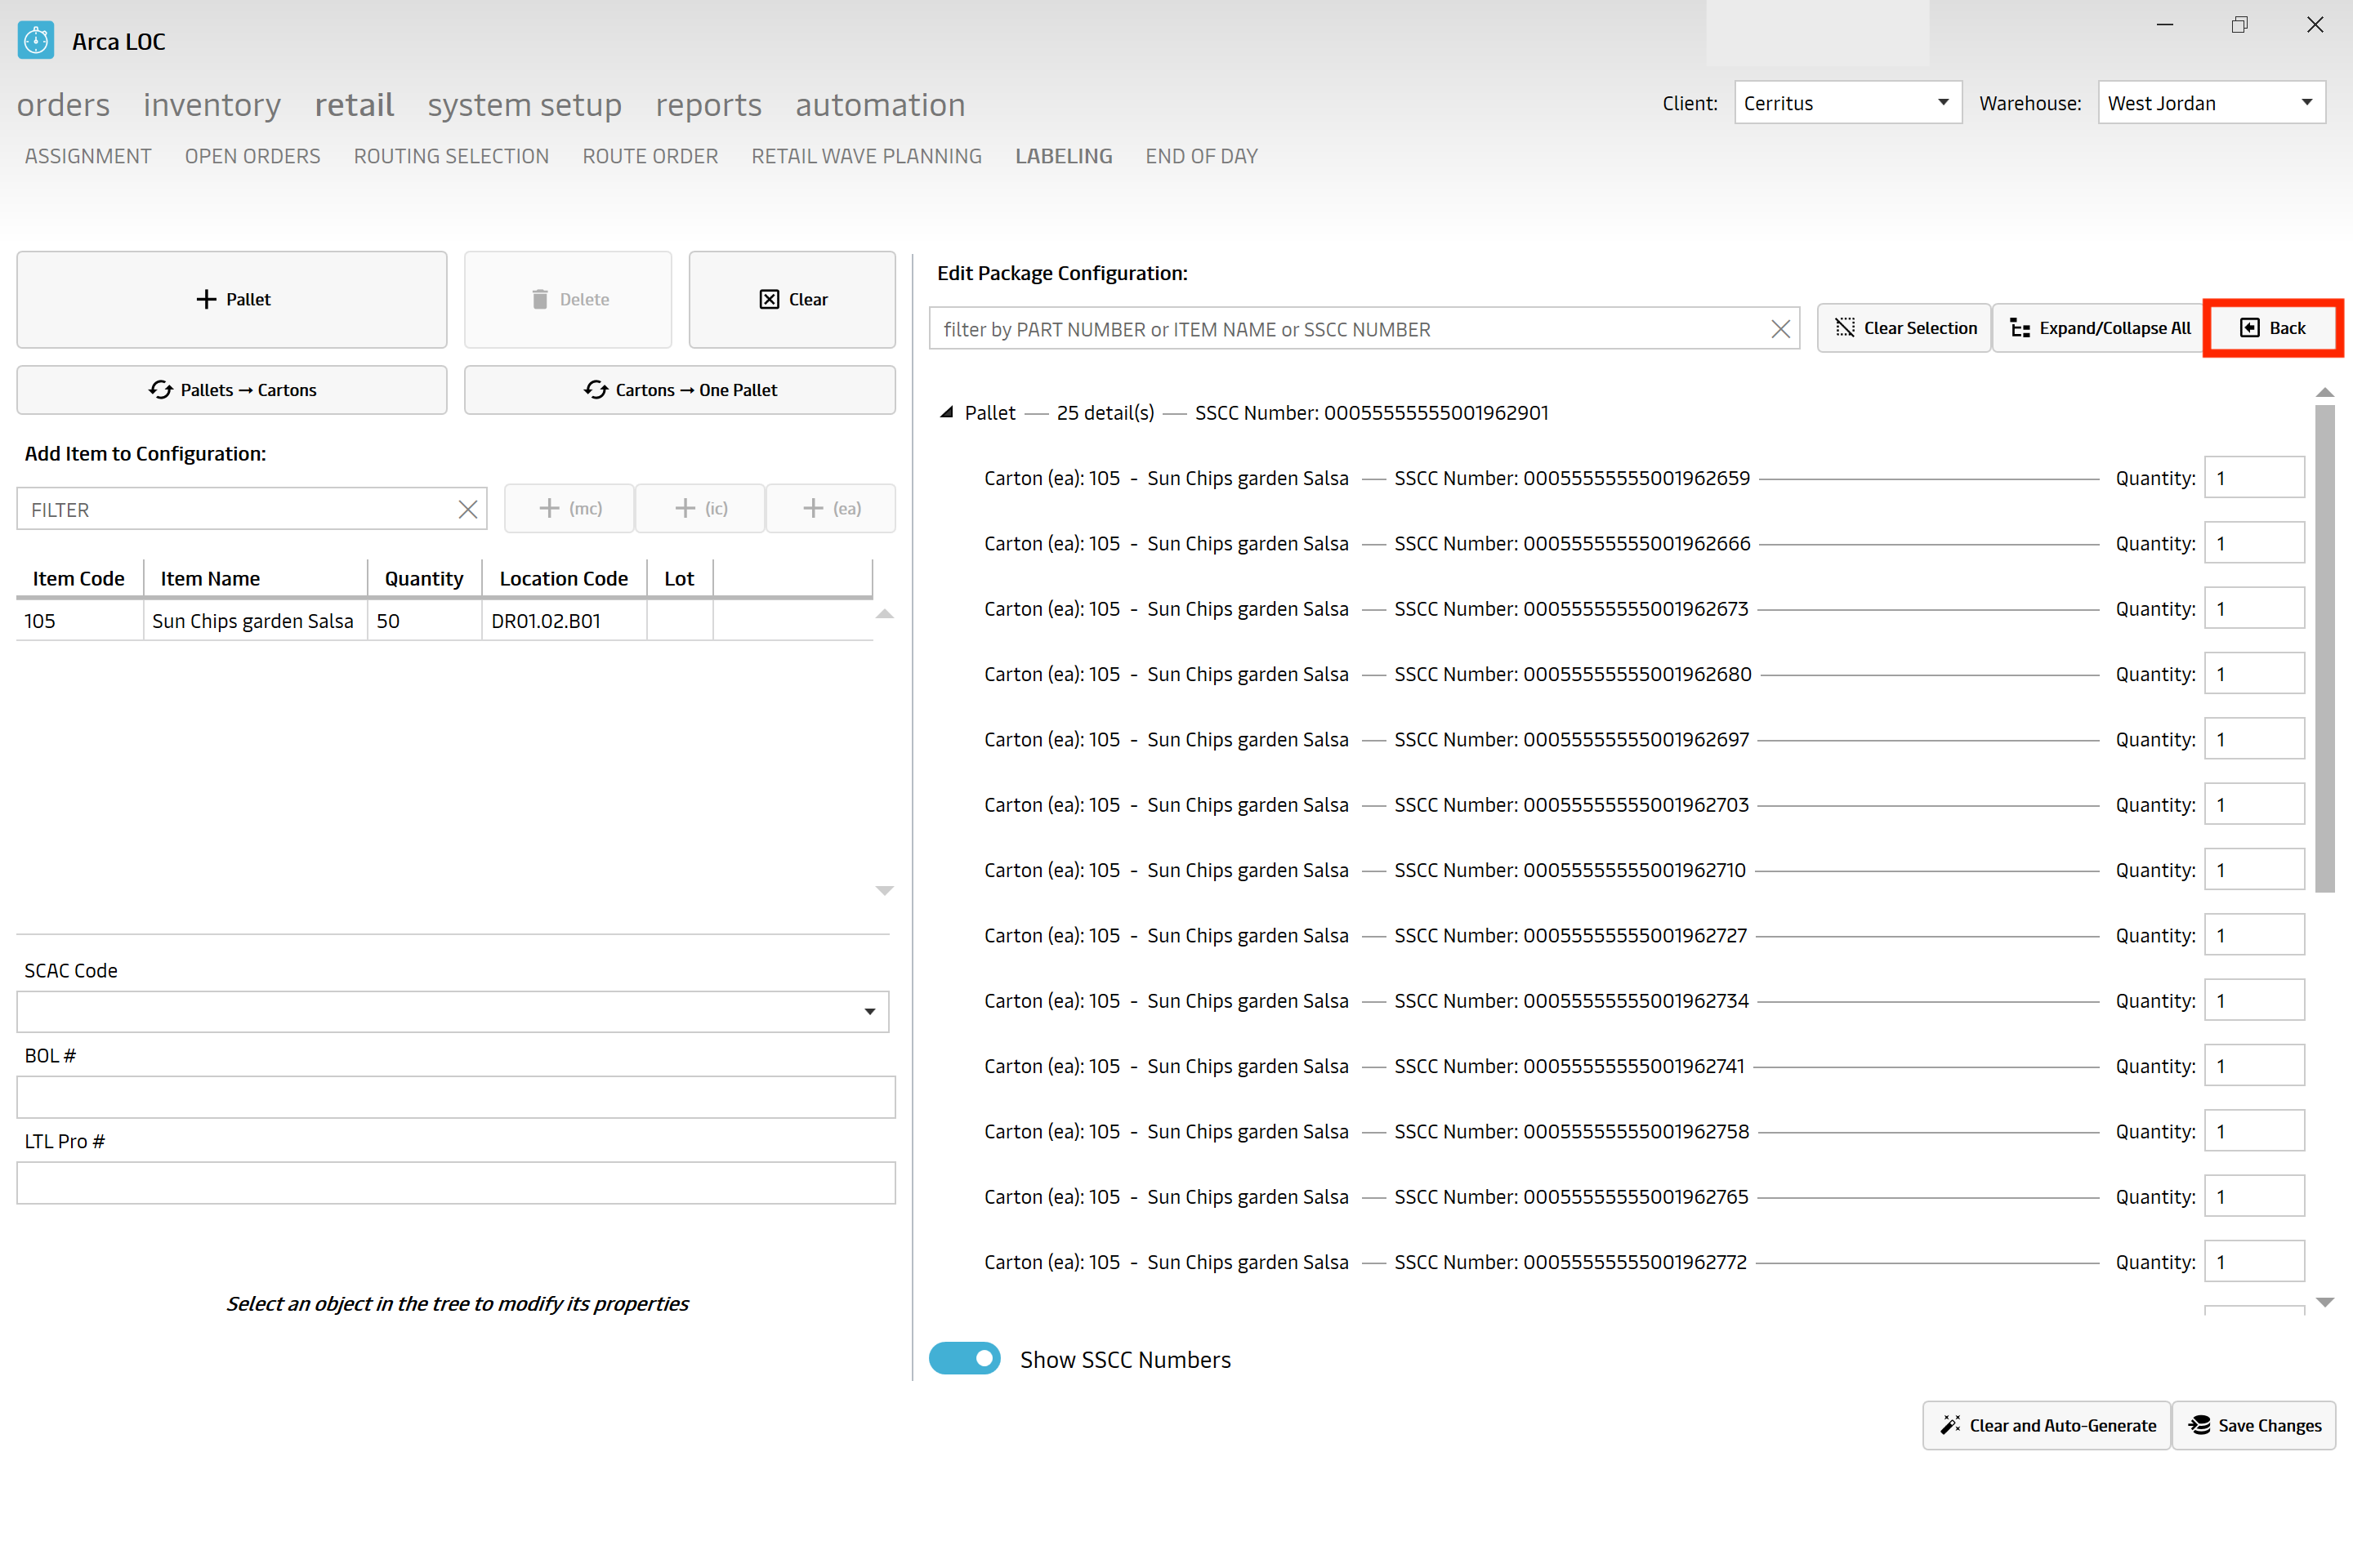The image size is (2353, 1568).
Task: Add item as inner carton (ic)
Action: (700, 508)
